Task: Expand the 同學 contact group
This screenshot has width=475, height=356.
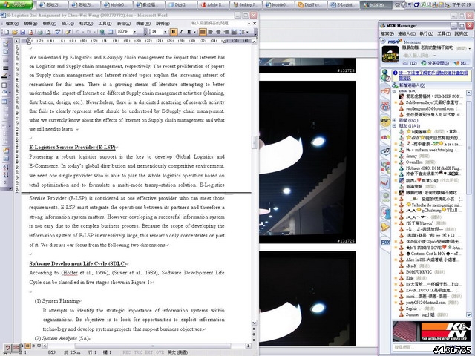Action: coord(394,120)
